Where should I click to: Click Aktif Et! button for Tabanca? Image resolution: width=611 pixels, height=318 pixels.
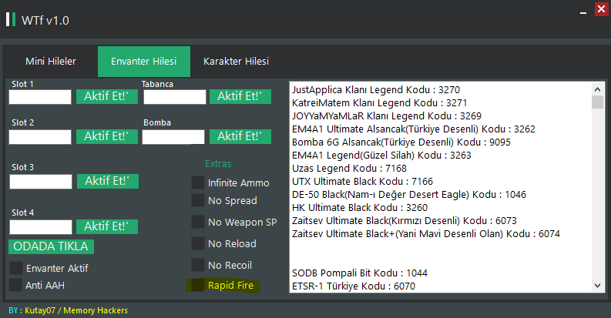click(x=240, y=96)
